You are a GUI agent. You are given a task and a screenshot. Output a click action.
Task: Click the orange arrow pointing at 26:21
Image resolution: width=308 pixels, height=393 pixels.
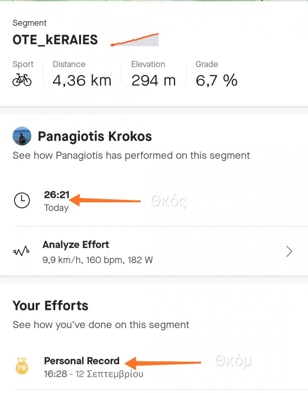tap(105, 200)
